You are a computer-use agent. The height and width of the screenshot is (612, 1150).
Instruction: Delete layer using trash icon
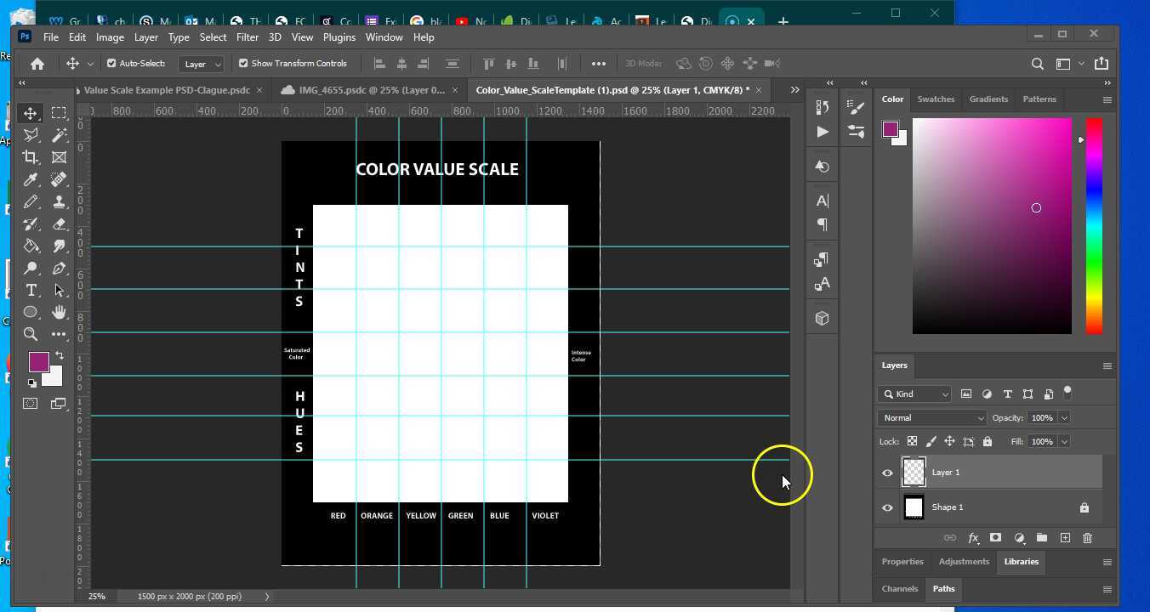click(x=1087, y=538)
